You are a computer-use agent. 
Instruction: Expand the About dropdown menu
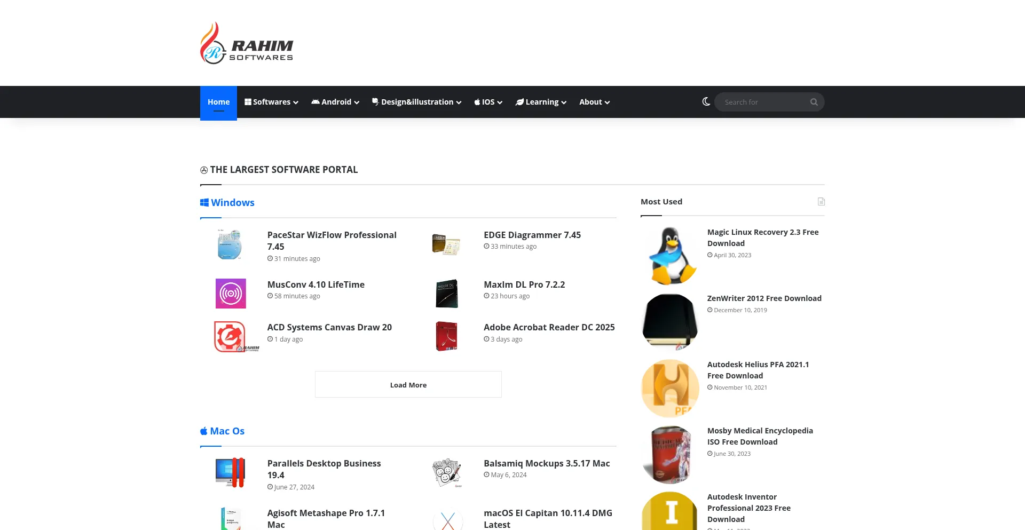pos(594,102)
